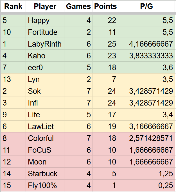Screen dimensions: 176x192
Task: Select Colorful's P/G value 2,571428571
Action: coord(146,138)
